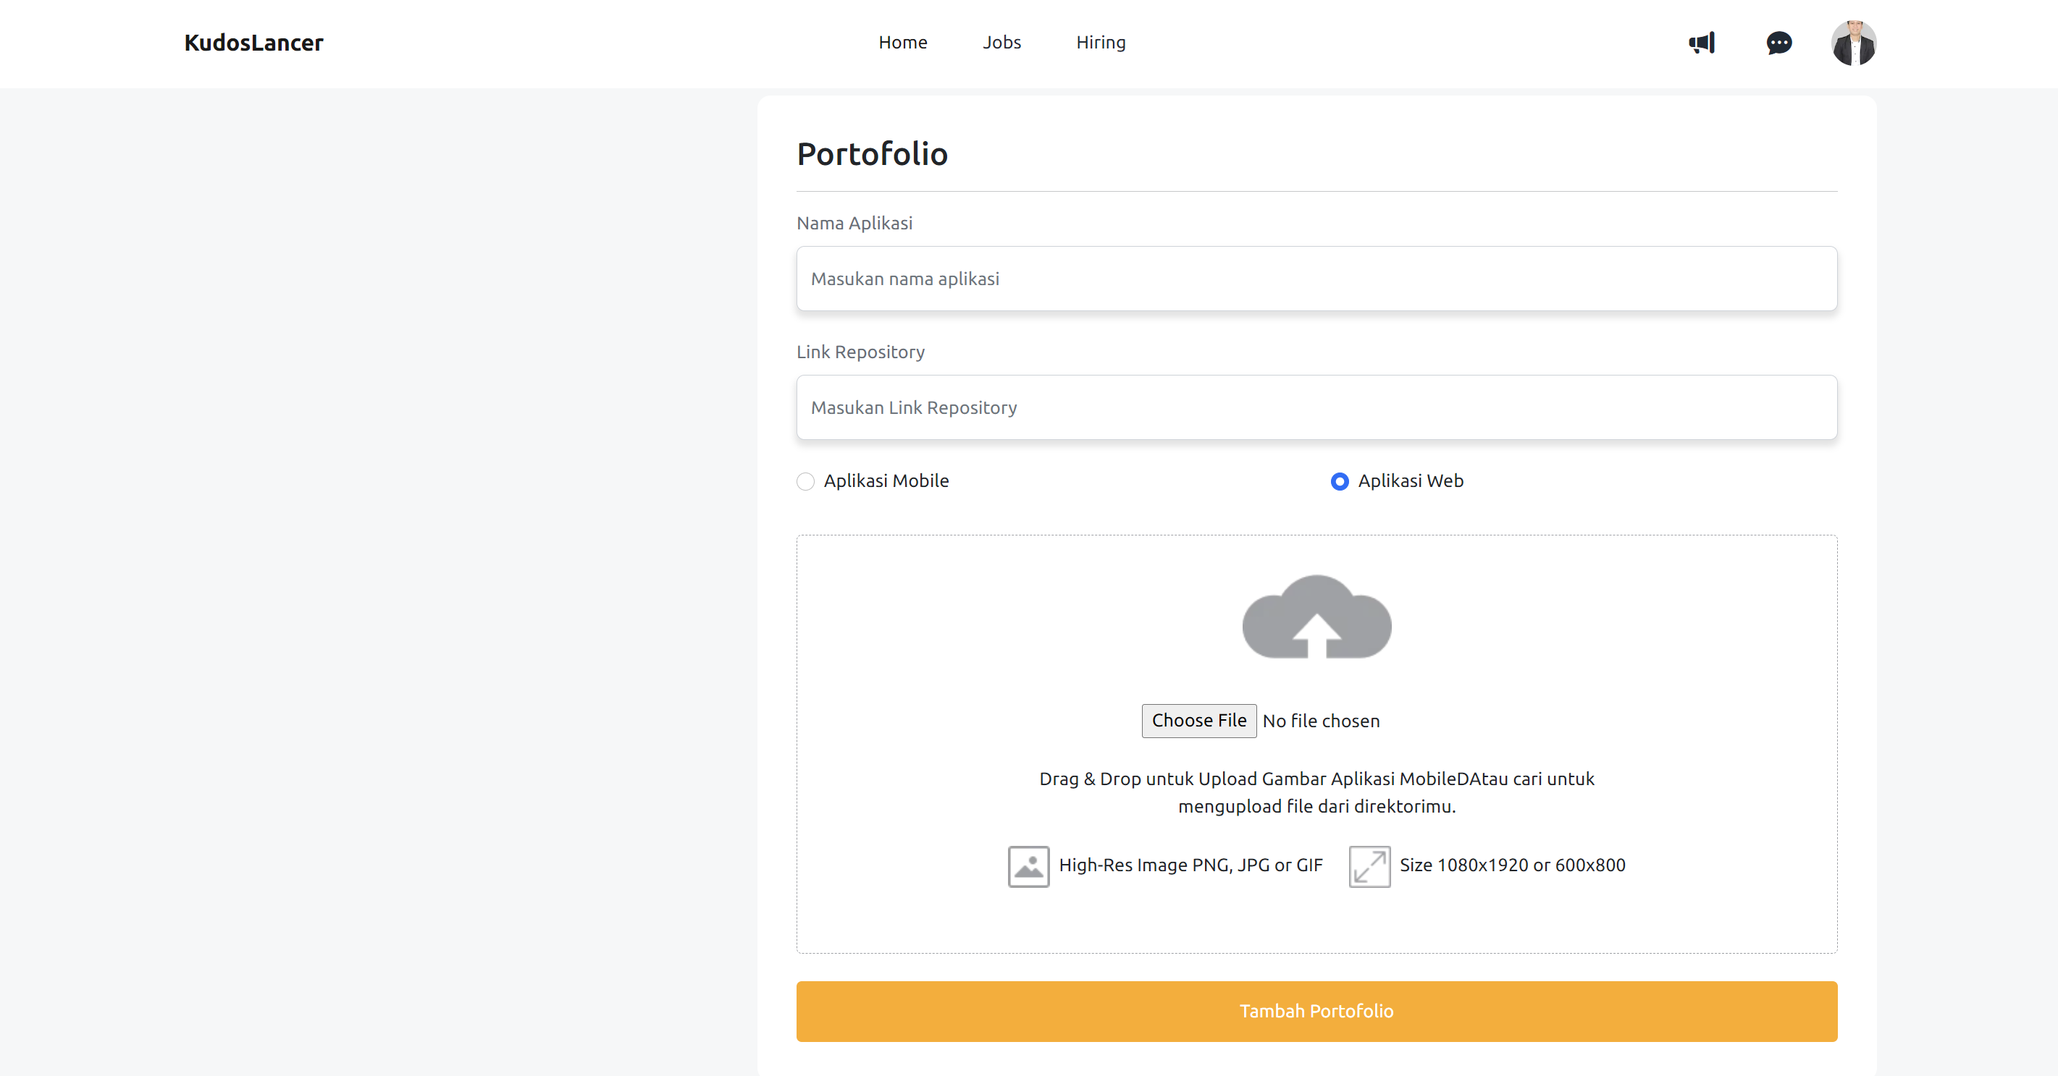
Task: Click the High-Res Image picture icon
Action: (1028, 866)
